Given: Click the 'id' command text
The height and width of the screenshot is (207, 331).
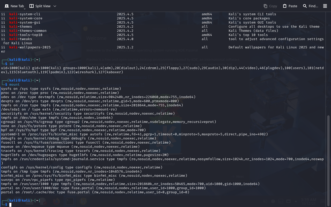Looking at the screenshot, I should click(x=11, y=64).
